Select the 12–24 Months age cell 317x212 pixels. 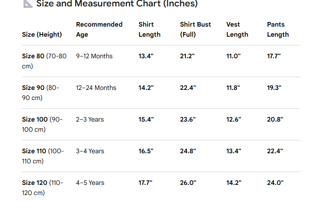(x=96, y=88)
